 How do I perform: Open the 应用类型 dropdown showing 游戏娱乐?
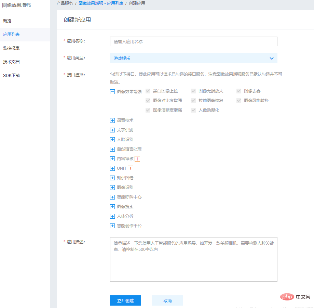coord(193,58)
